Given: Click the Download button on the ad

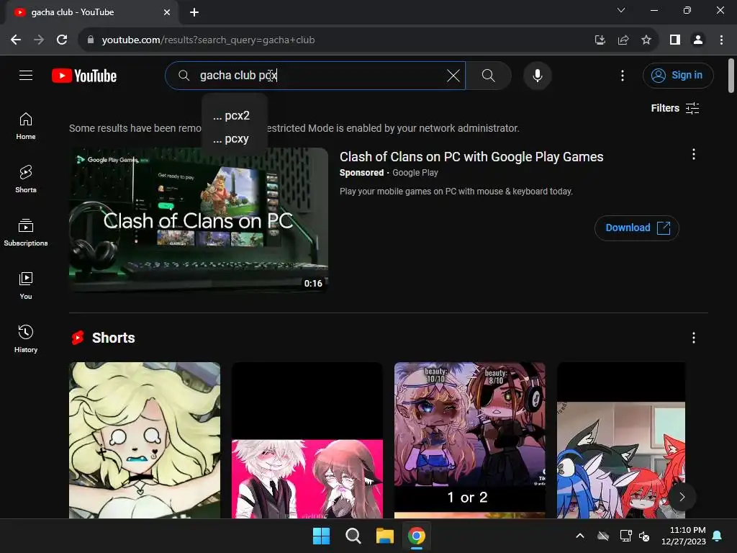Looking at the screenshot, I should pos(636,228).
